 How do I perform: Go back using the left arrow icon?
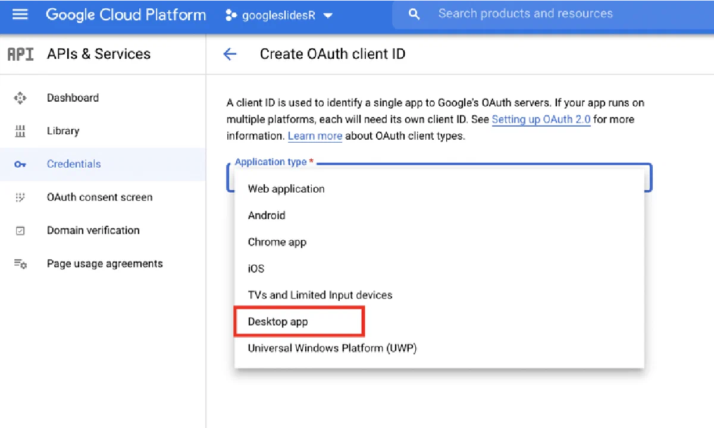tap(230, 54)
